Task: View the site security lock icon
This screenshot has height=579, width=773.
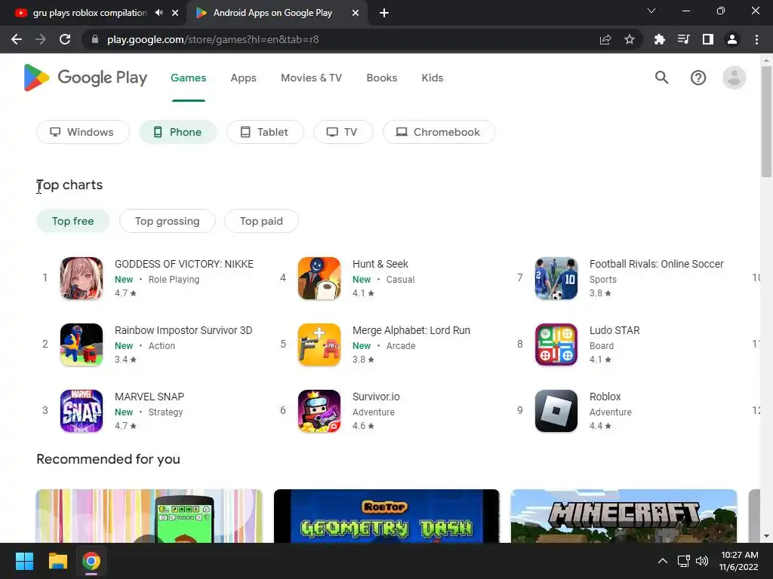Action: 95,39
